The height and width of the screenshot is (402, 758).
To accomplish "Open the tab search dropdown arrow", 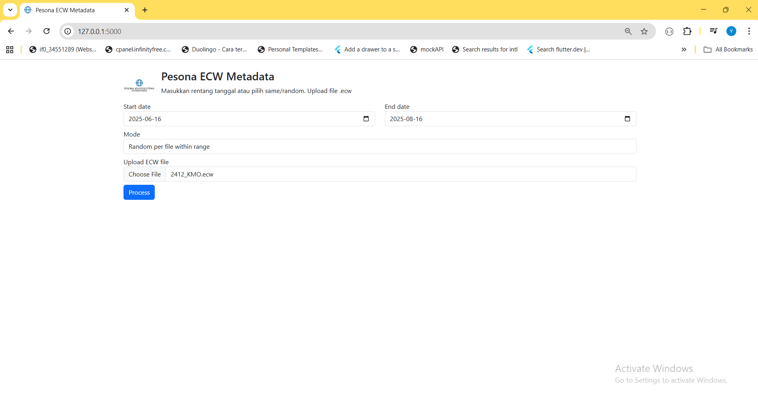I will pyautogui.click(x=10, y=10).
